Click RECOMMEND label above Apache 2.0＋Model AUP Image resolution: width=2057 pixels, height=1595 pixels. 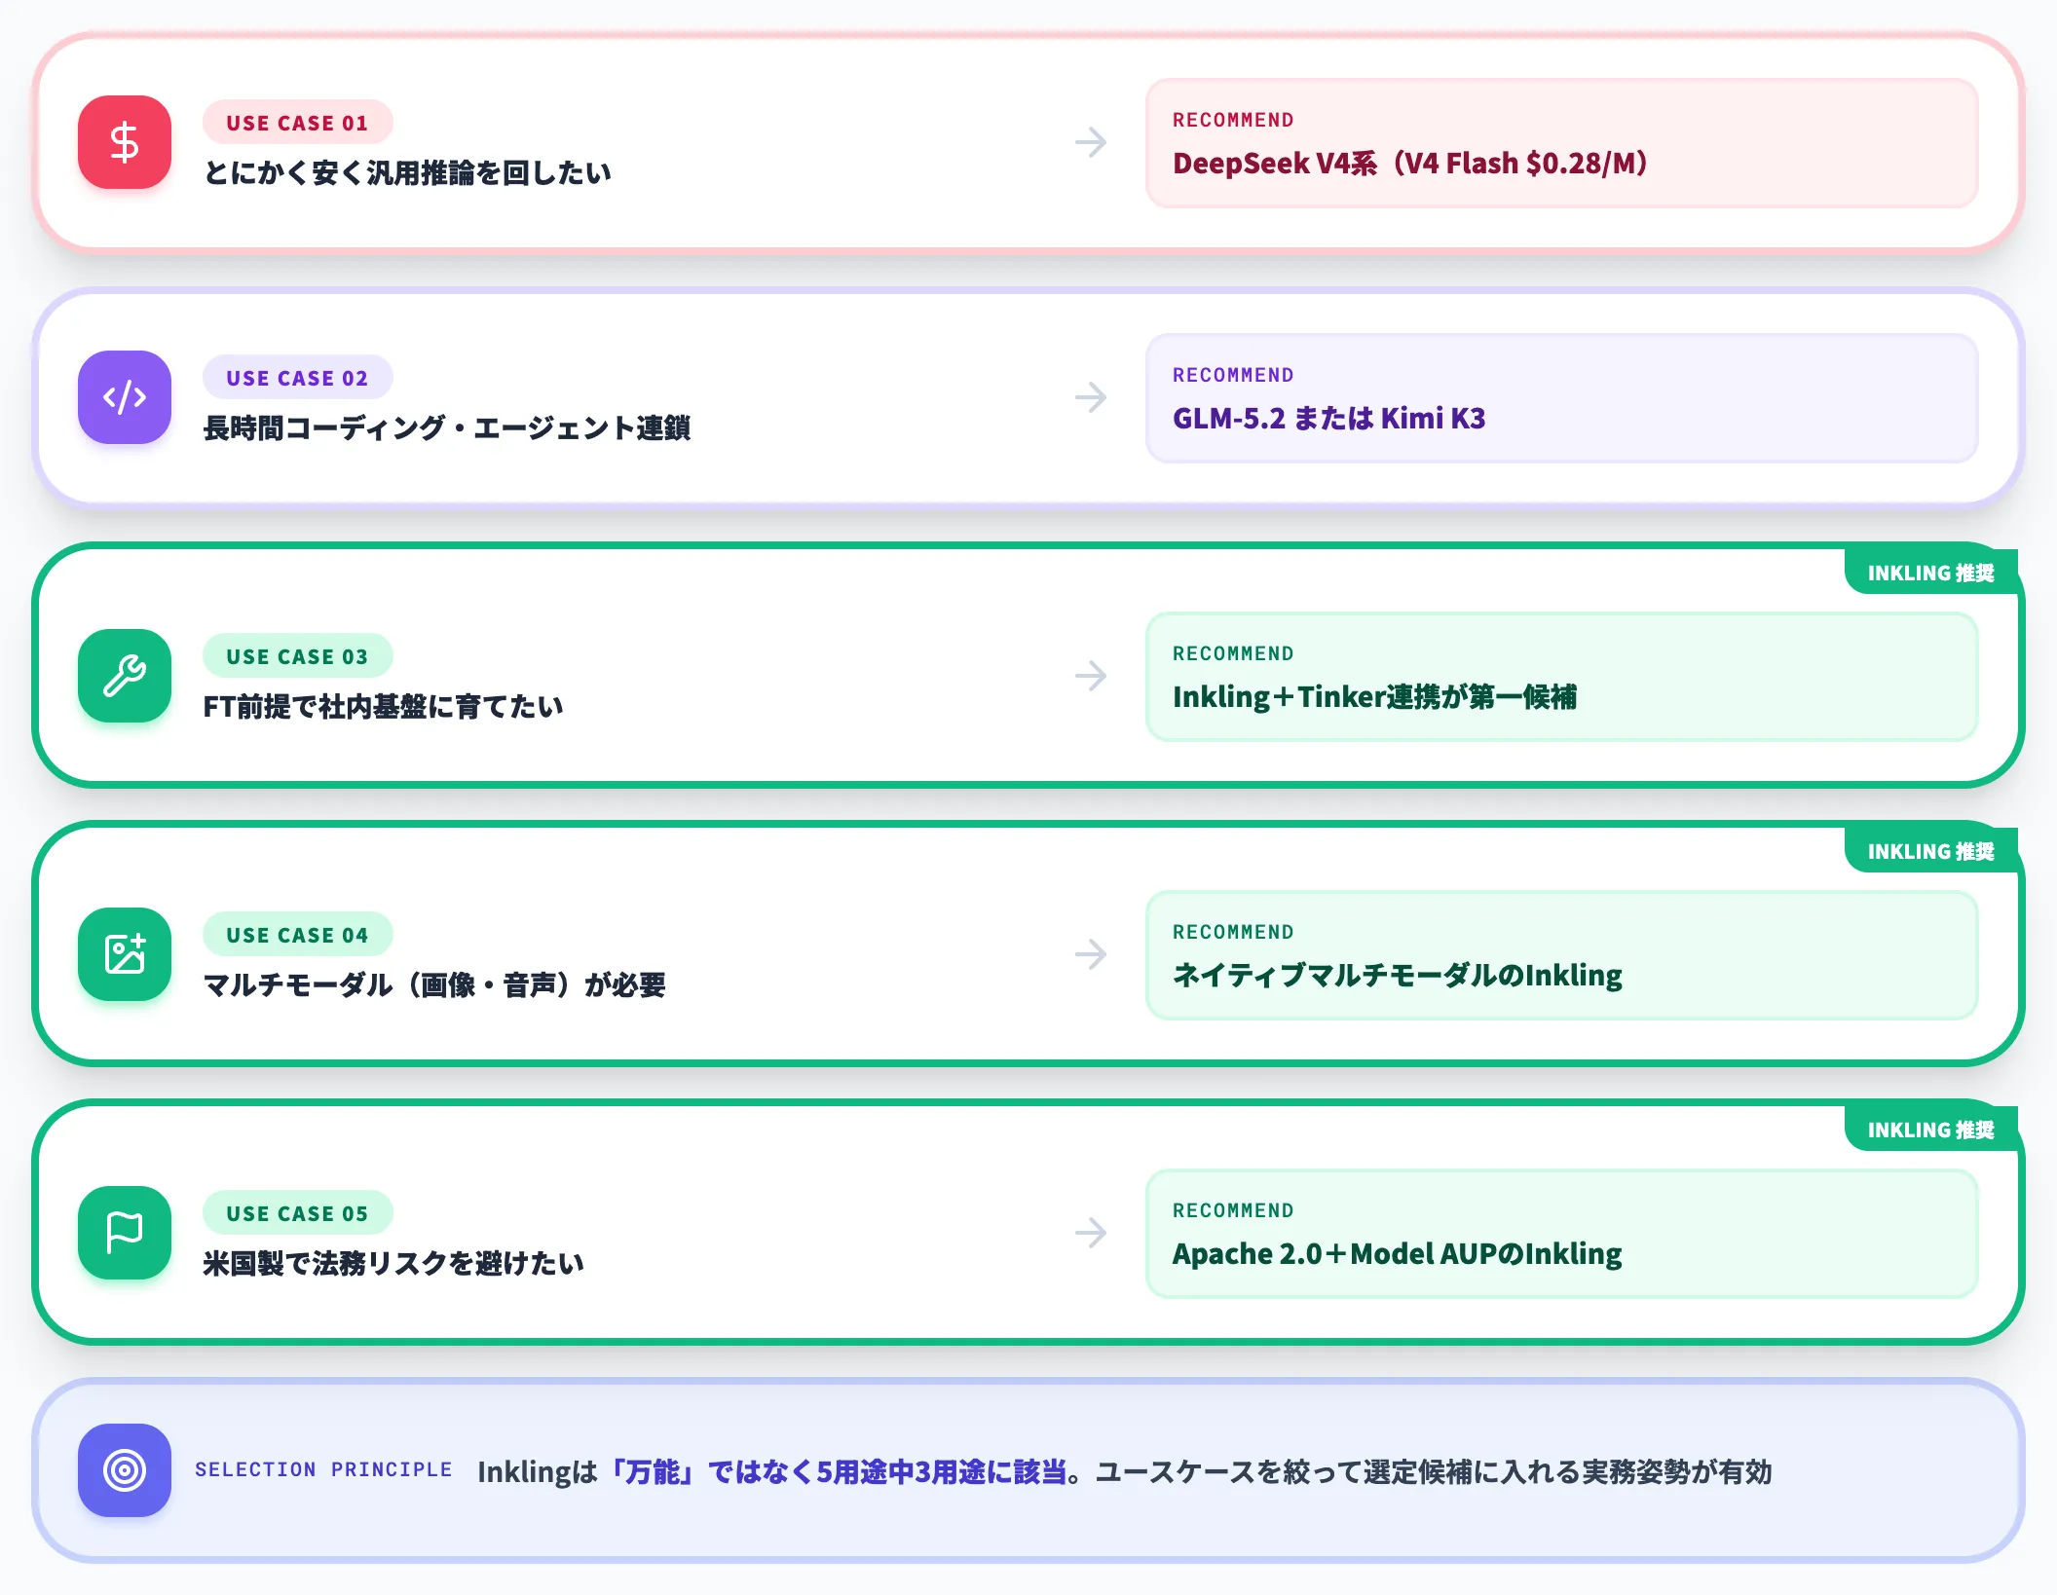tap(1233, 1210)
